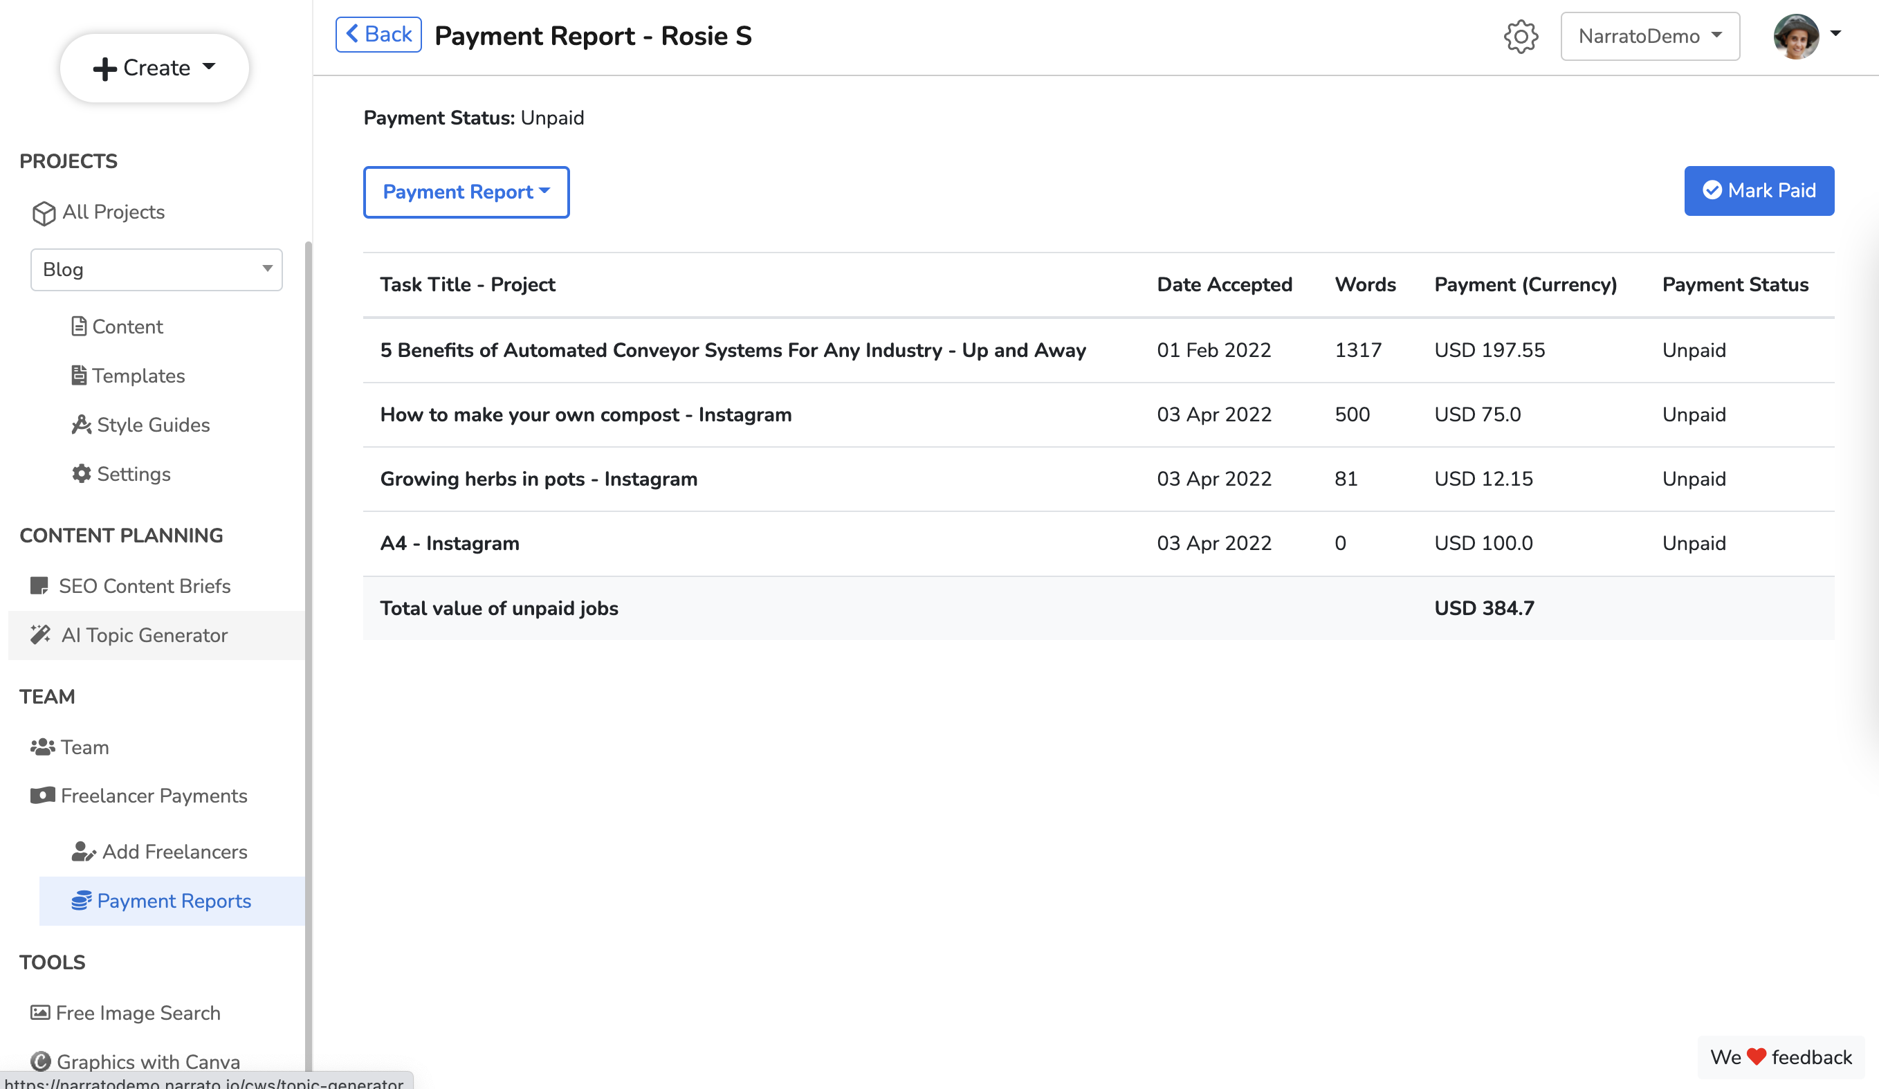Screen dimensions: 1879x1089
Task: Select Templates under the Blog project
Action: click(x=138, y=375)
